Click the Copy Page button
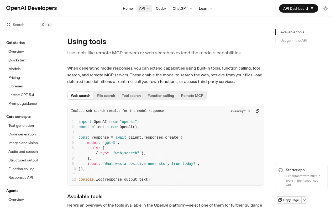The image size is (336, 210). [x=288, y=200]
